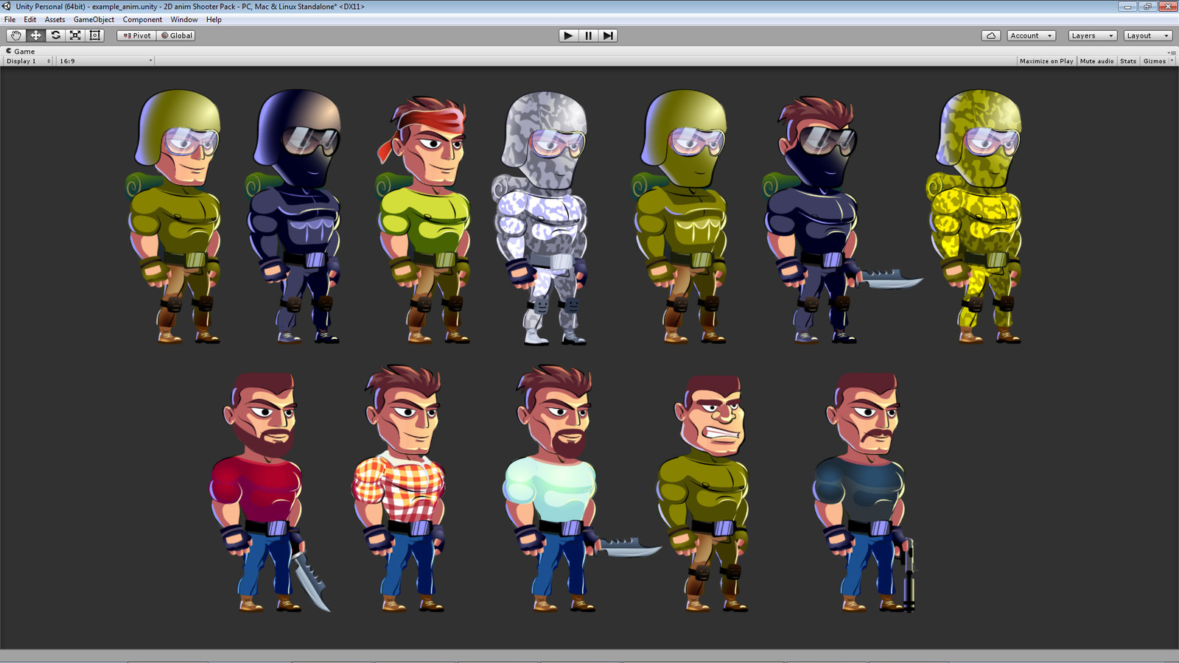The height and width of the screenshot is (663, 1179).
Task: Enable Maximize on Play
Action: point(1046,60)
